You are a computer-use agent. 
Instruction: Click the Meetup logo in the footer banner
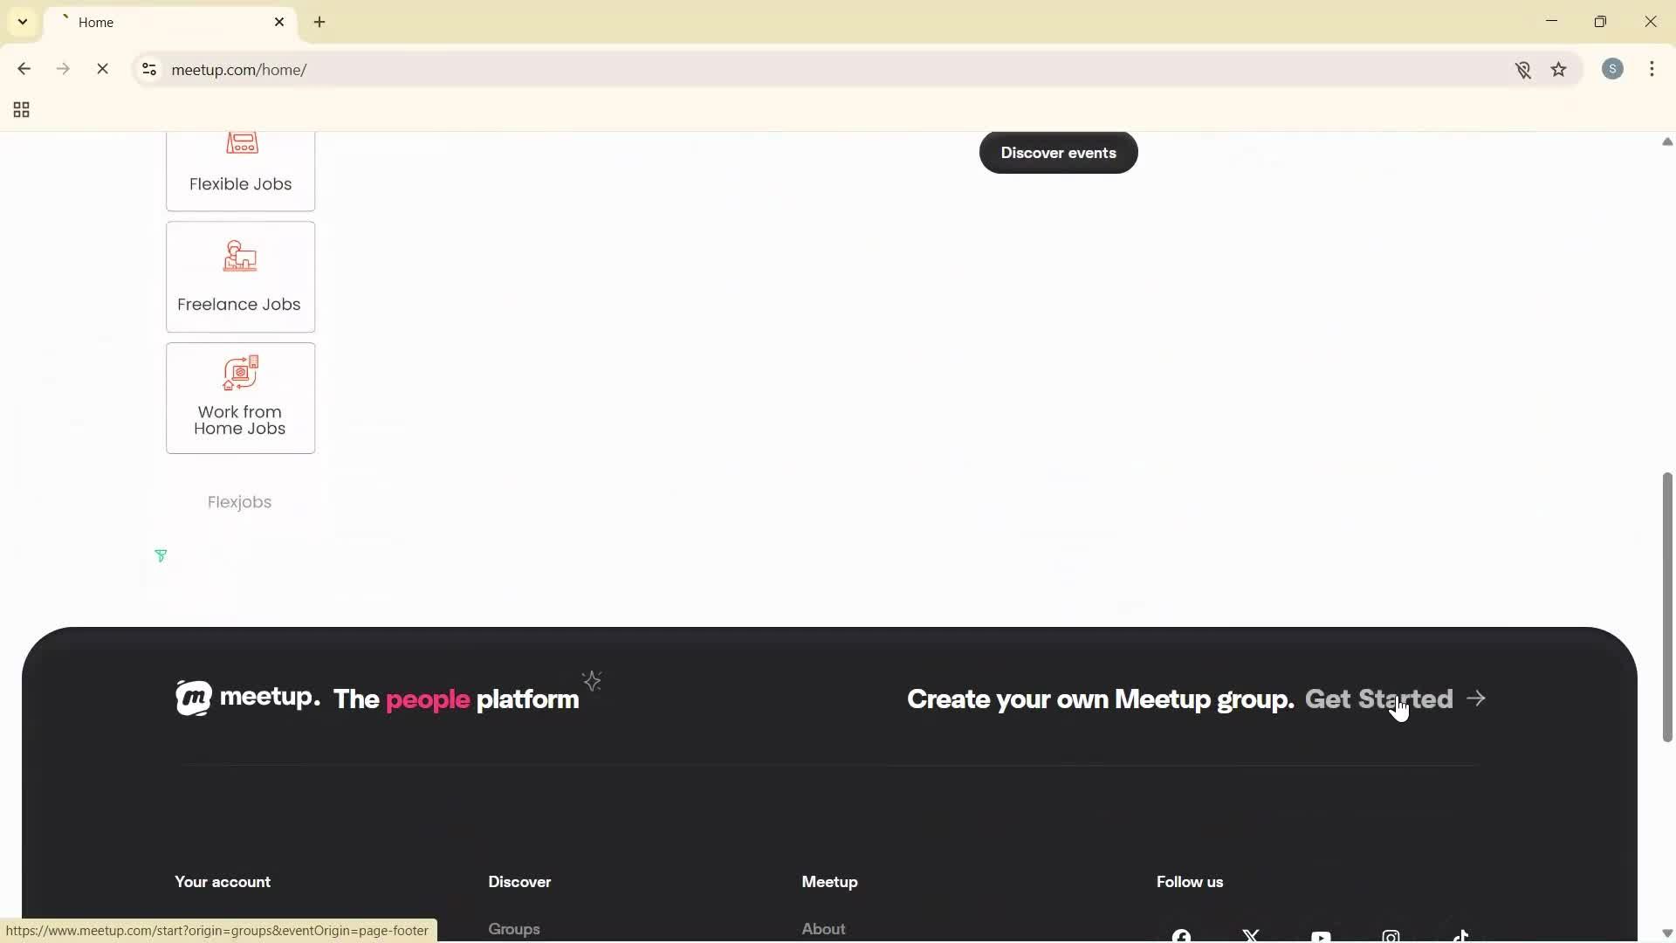click(195, 698)
